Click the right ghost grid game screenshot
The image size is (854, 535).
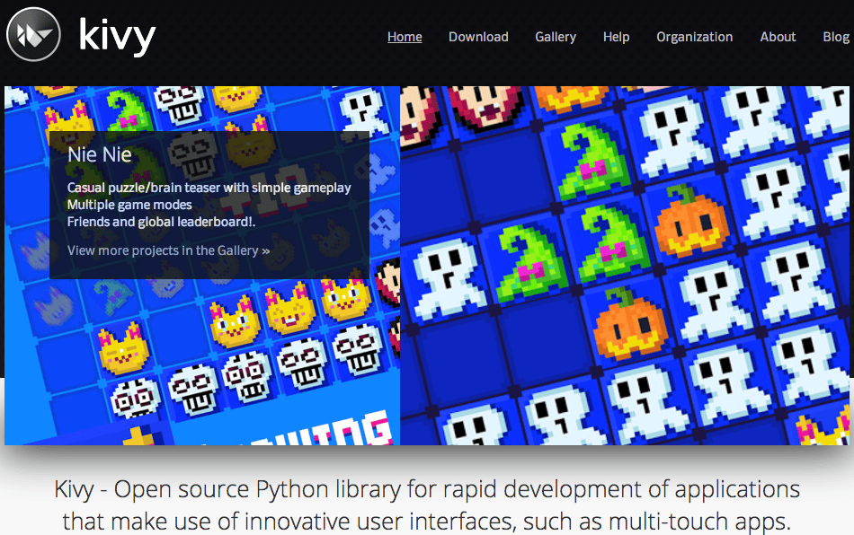coord(625,266)
